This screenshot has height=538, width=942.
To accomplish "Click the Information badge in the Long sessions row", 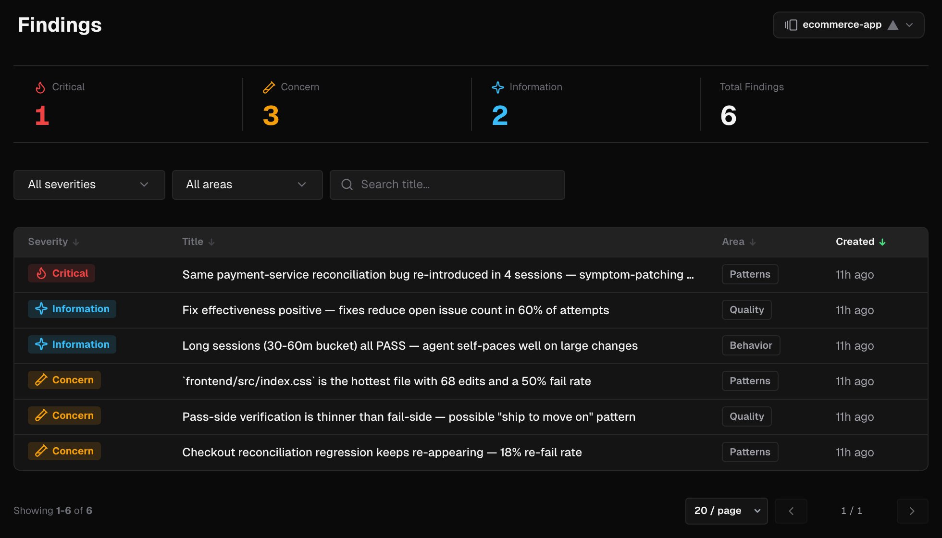I will [72, 344].
